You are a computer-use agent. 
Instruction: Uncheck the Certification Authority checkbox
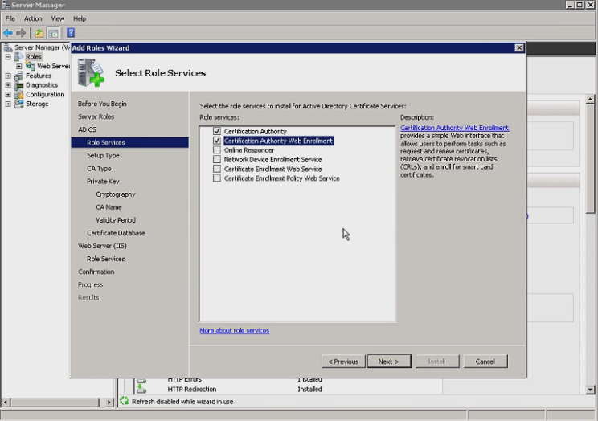(217, 131)
